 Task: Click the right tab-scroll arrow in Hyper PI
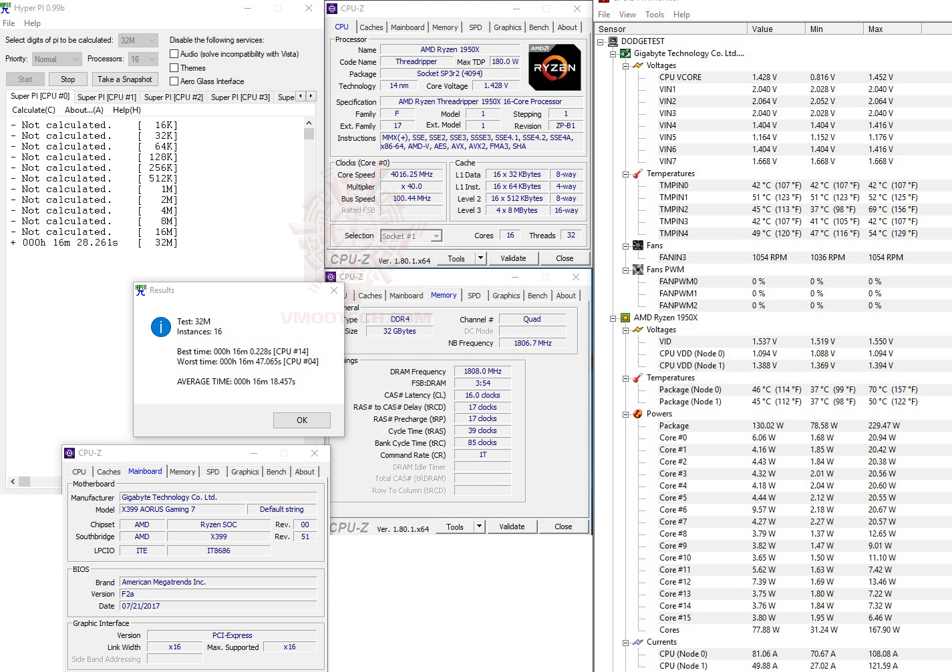311,96
